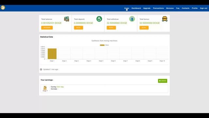Open the Bonuses page

click(170, 8)
